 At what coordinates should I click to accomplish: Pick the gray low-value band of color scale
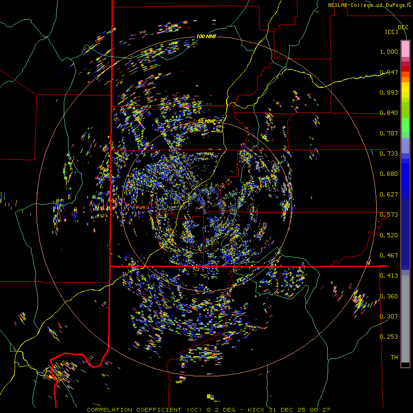[x=405, y=319]
